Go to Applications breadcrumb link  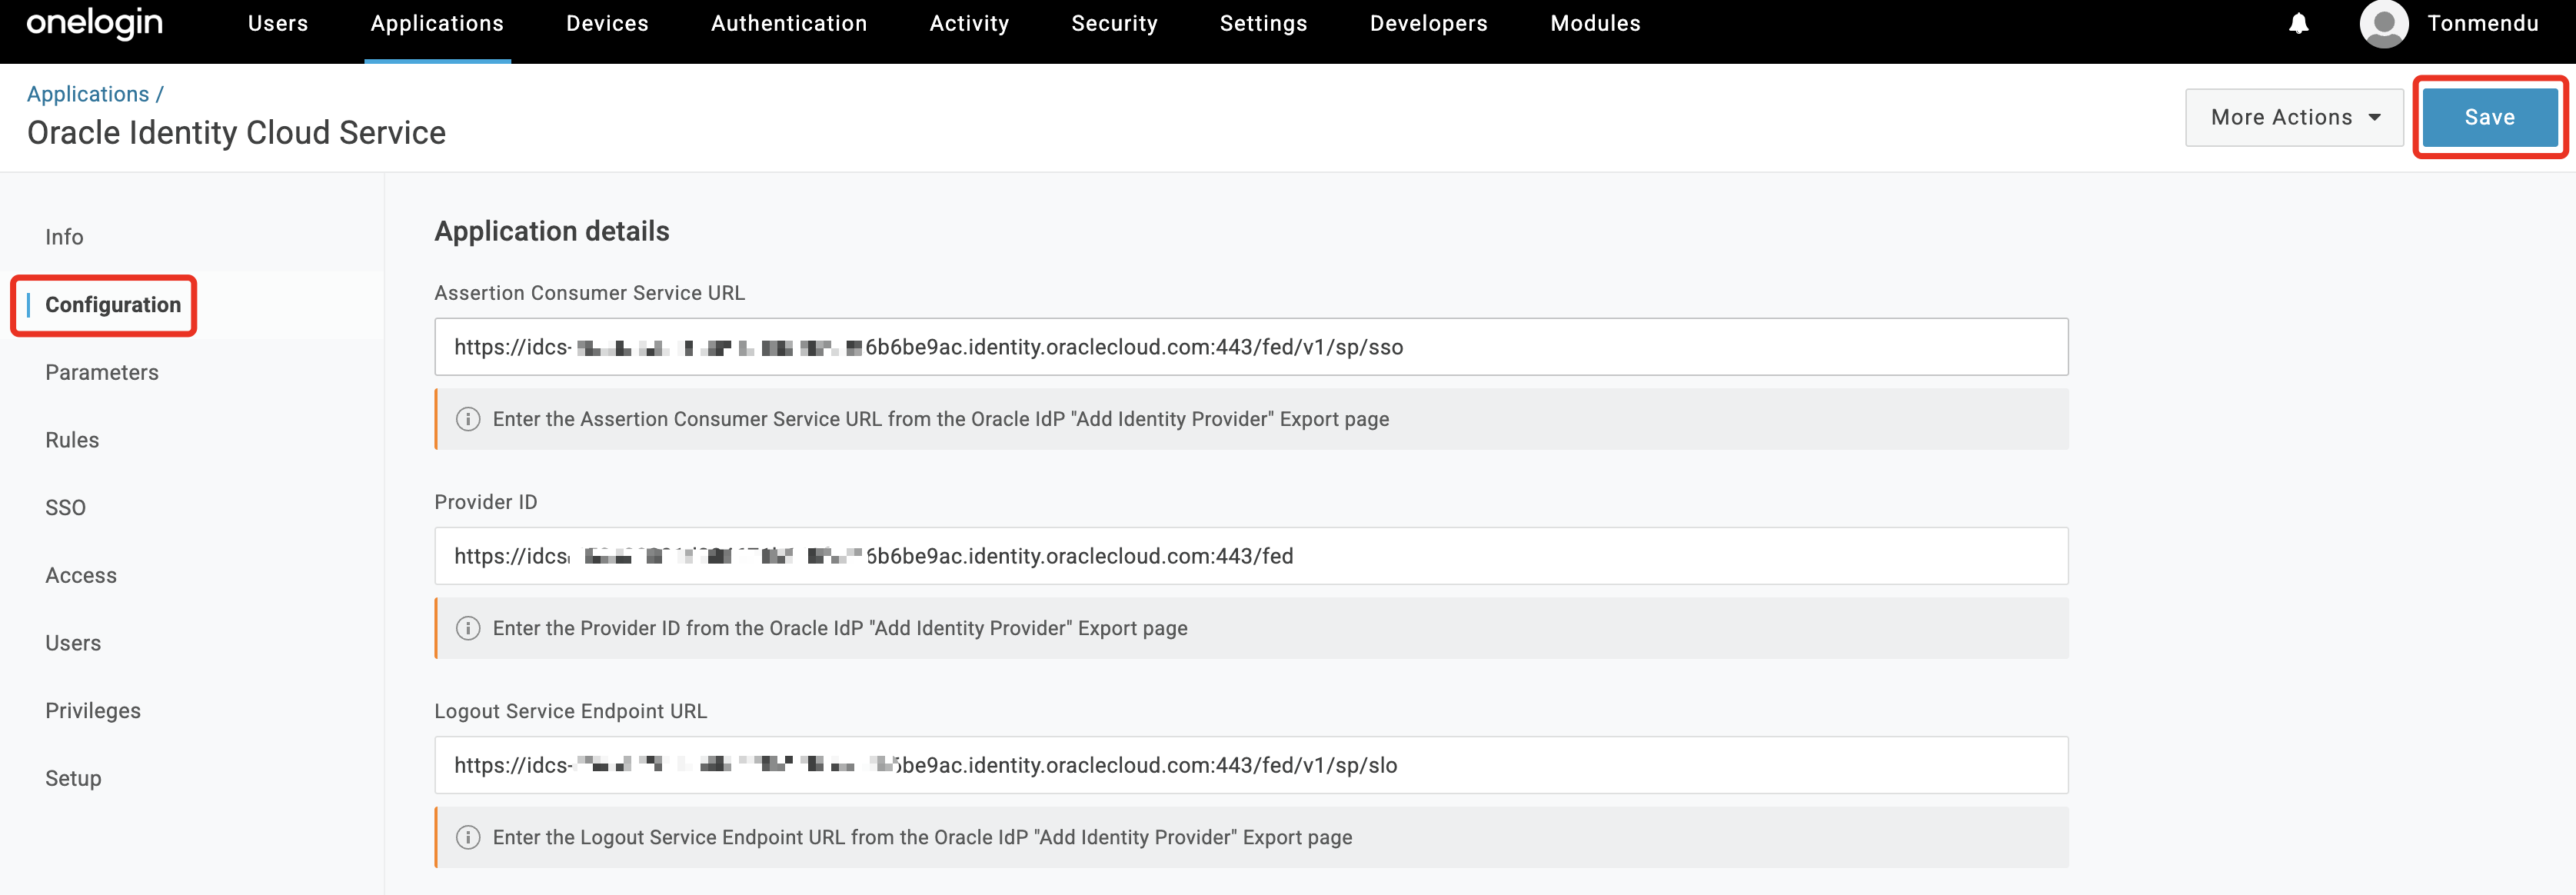(88, 94)
